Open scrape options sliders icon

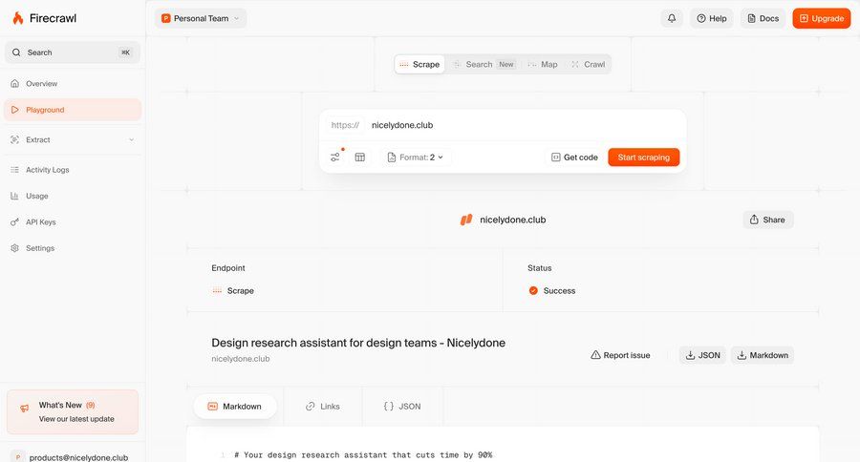coord(335,157)
